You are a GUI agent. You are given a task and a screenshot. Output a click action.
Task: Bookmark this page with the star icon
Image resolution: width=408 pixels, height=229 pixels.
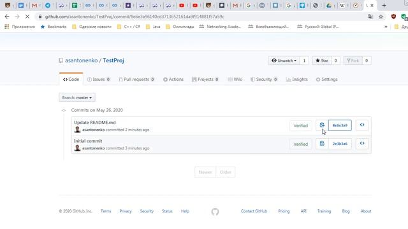tap(381, 17)
